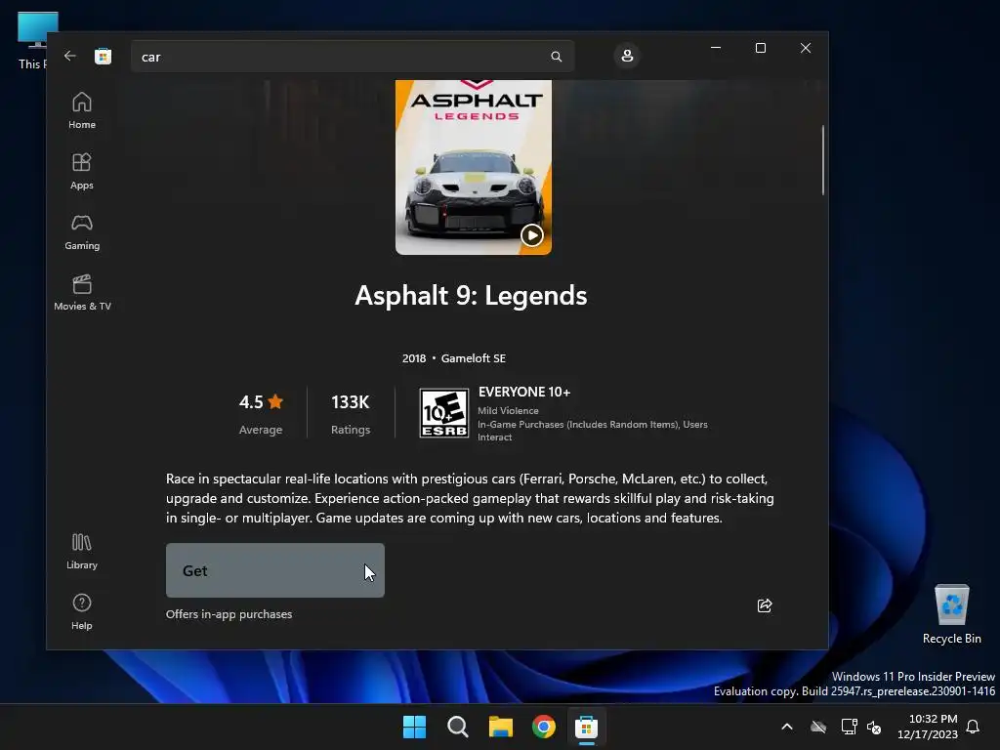Click the 'Mild Violence' descriptor text

click(x=508, y=411)
